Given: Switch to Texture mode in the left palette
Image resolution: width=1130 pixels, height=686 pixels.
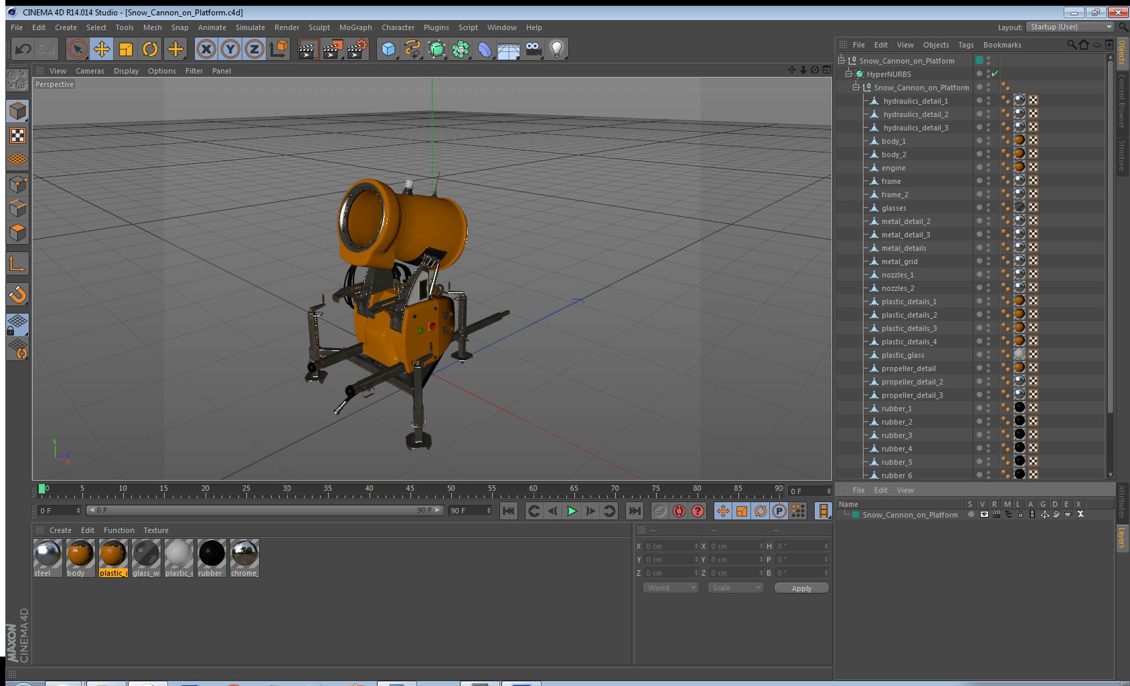Looking at the screenshot, I should click(17, 136).
